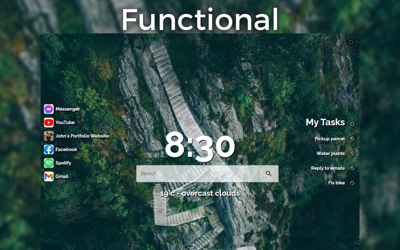
Task: Click the magnifier search button
Action: [x=269, y=173]
